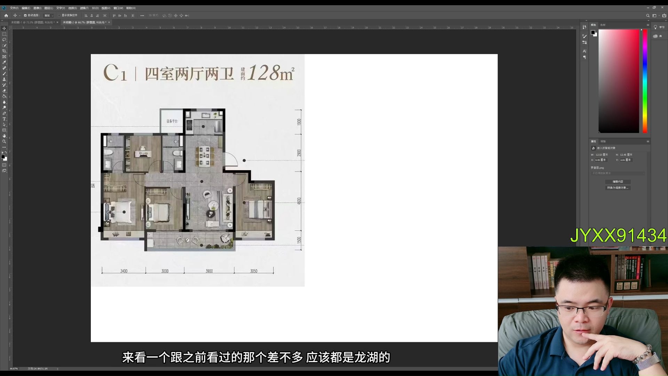Image resolution: width=668 pixels, height=376 pixels.
Task: Reset default foreground and background colors
Action: 2,152
